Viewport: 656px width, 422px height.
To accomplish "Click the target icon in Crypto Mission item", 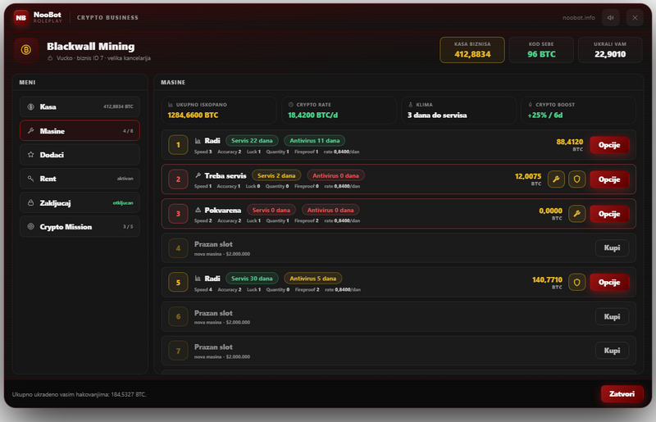I will coord(30,227).
